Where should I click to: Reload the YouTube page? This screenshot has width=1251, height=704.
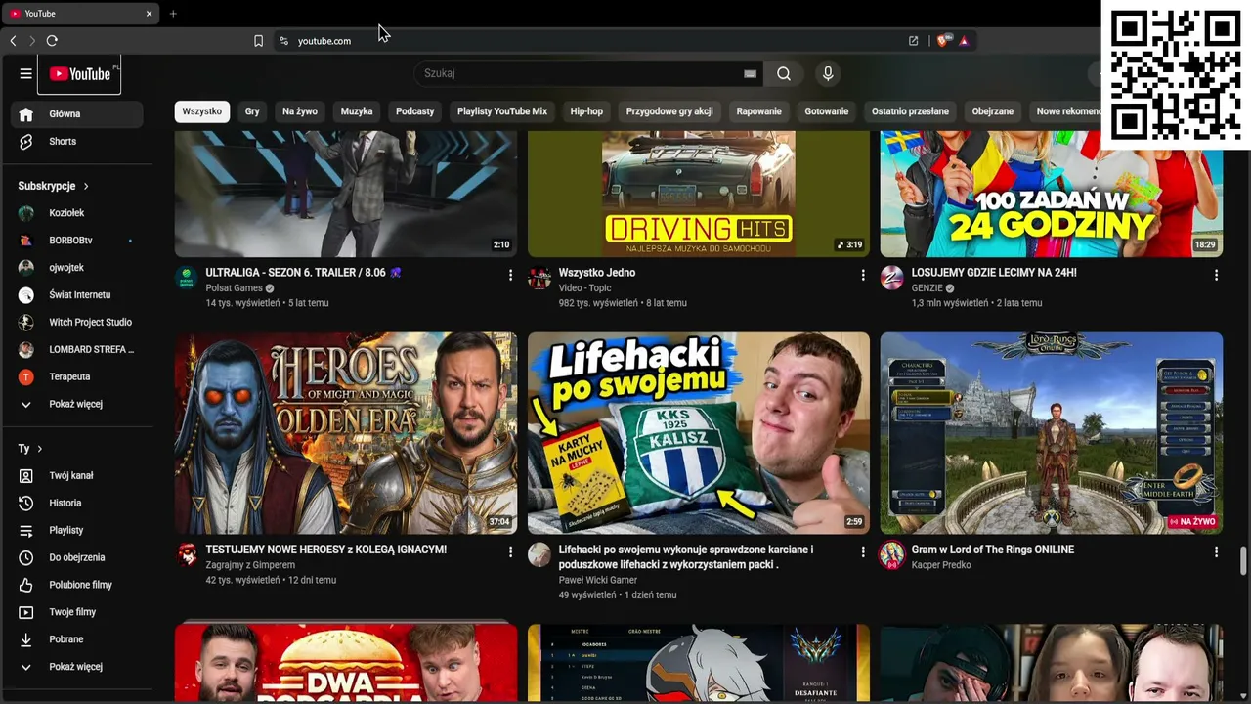[52, 41]
